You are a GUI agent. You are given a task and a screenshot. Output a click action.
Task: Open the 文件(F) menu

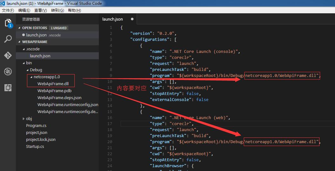[8, 10]
